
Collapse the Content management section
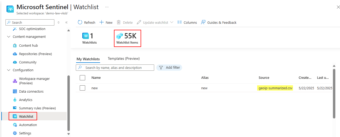click(x=9, y=37)
